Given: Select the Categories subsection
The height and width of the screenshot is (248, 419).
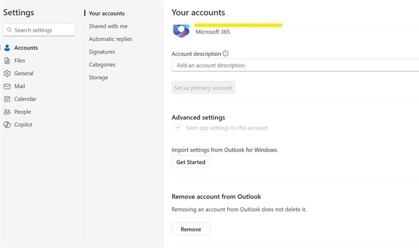Looking at the screenshot, I should pyautogui.click(x=102, y=64).
